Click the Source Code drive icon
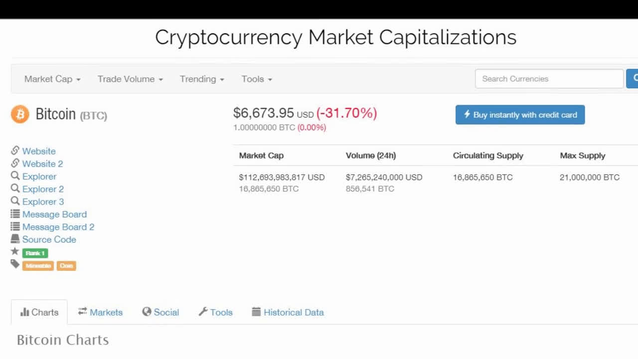The height and width of the screenshot is (359, 638). [x=15, y=239]
